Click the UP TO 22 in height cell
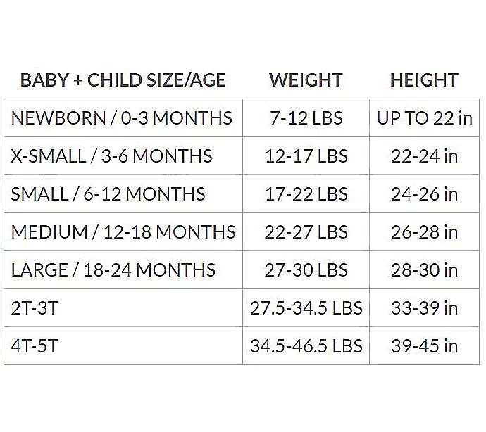This screenshot has width=486, height=432. click(424, 117)
